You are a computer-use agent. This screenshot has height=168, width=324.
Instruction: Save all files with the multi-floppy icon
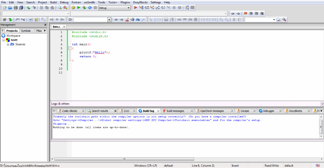21,8
